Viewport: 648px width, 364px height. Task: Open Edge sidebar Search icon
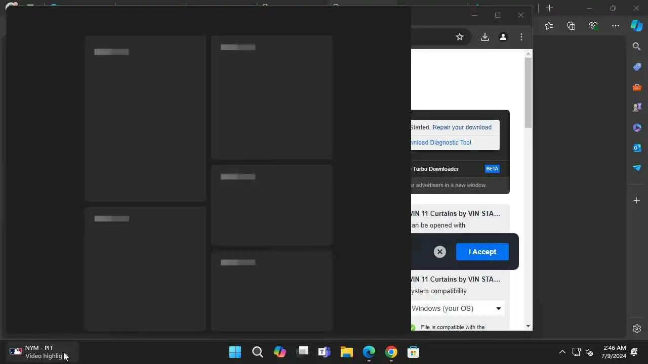(637, 47)
